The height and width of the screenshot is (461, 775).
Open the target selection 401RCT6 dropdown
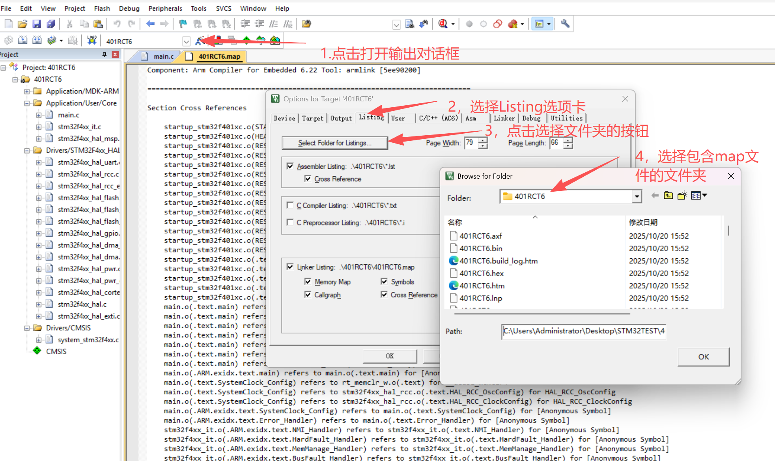186,41
